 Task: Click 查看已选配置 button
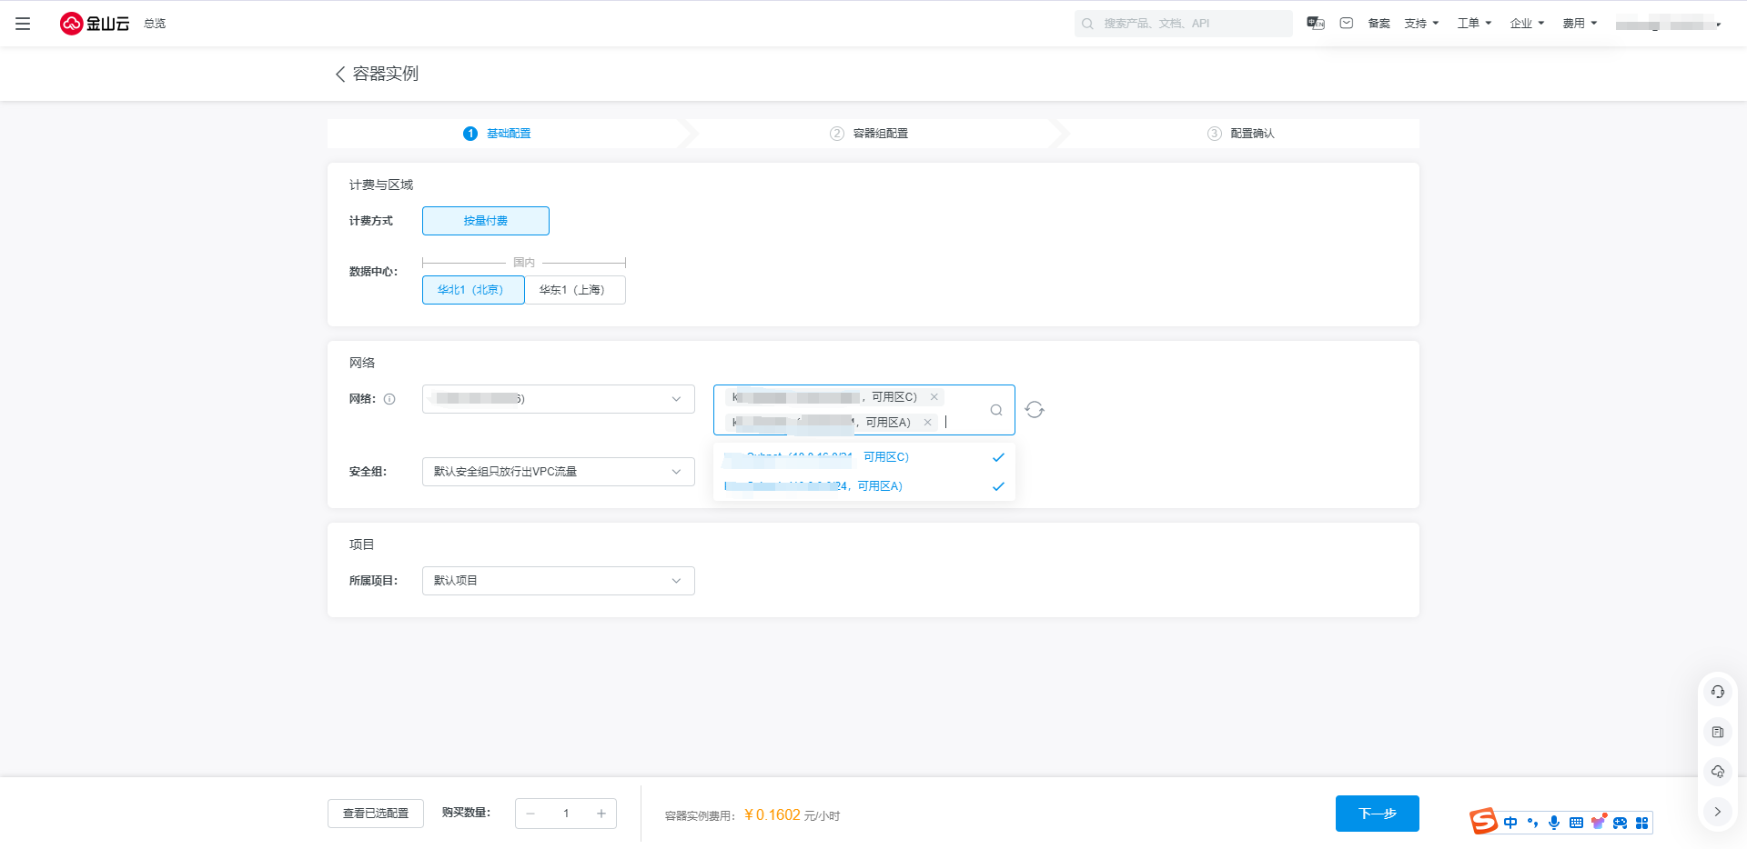click(376, 814)
